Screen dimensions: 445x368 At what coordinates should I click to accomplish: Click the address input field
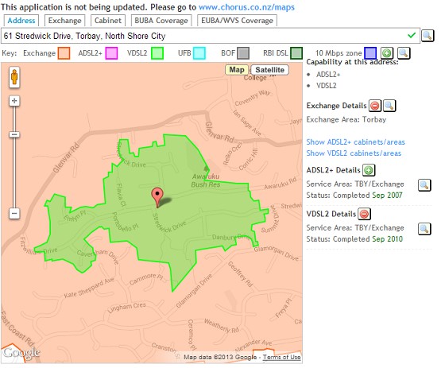[211, 36]
